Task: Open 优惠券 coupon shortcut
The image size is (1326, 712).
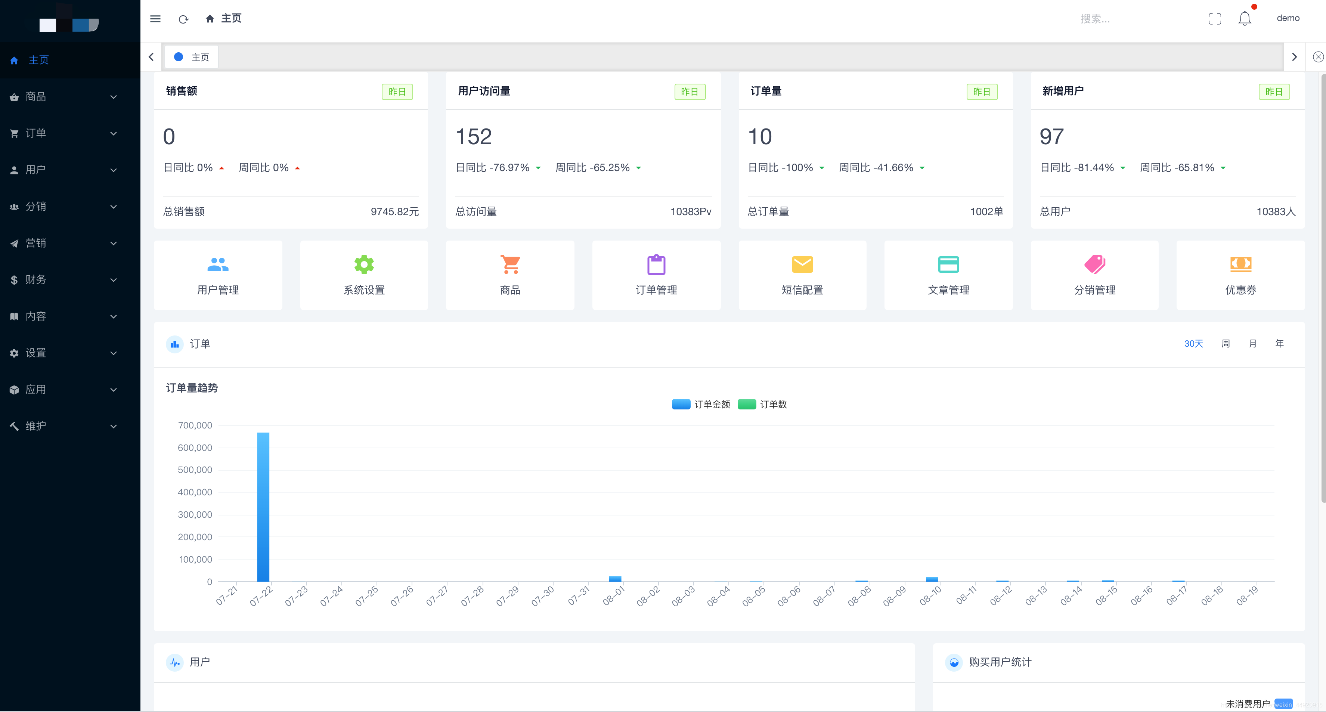Action: tap(1240, 275)
